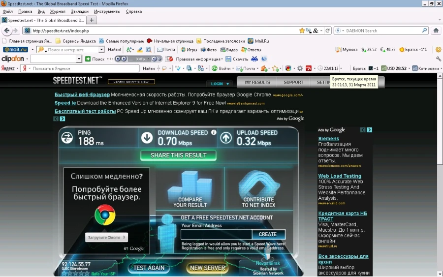The height and width of the screenshot is (277, 443).
Task: Click page vertical scrollbar down arrow
Action: (440, 274)
